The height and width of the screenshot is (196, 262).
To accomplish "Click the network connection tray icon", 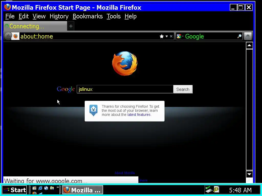I will click(x=208, y=190).
